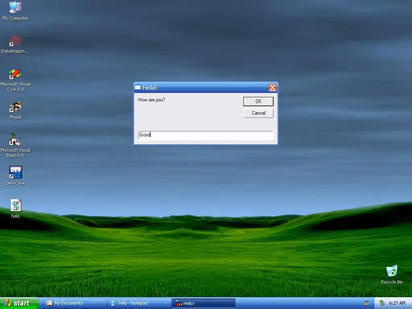Click the system tray network icon

(382, 303)
